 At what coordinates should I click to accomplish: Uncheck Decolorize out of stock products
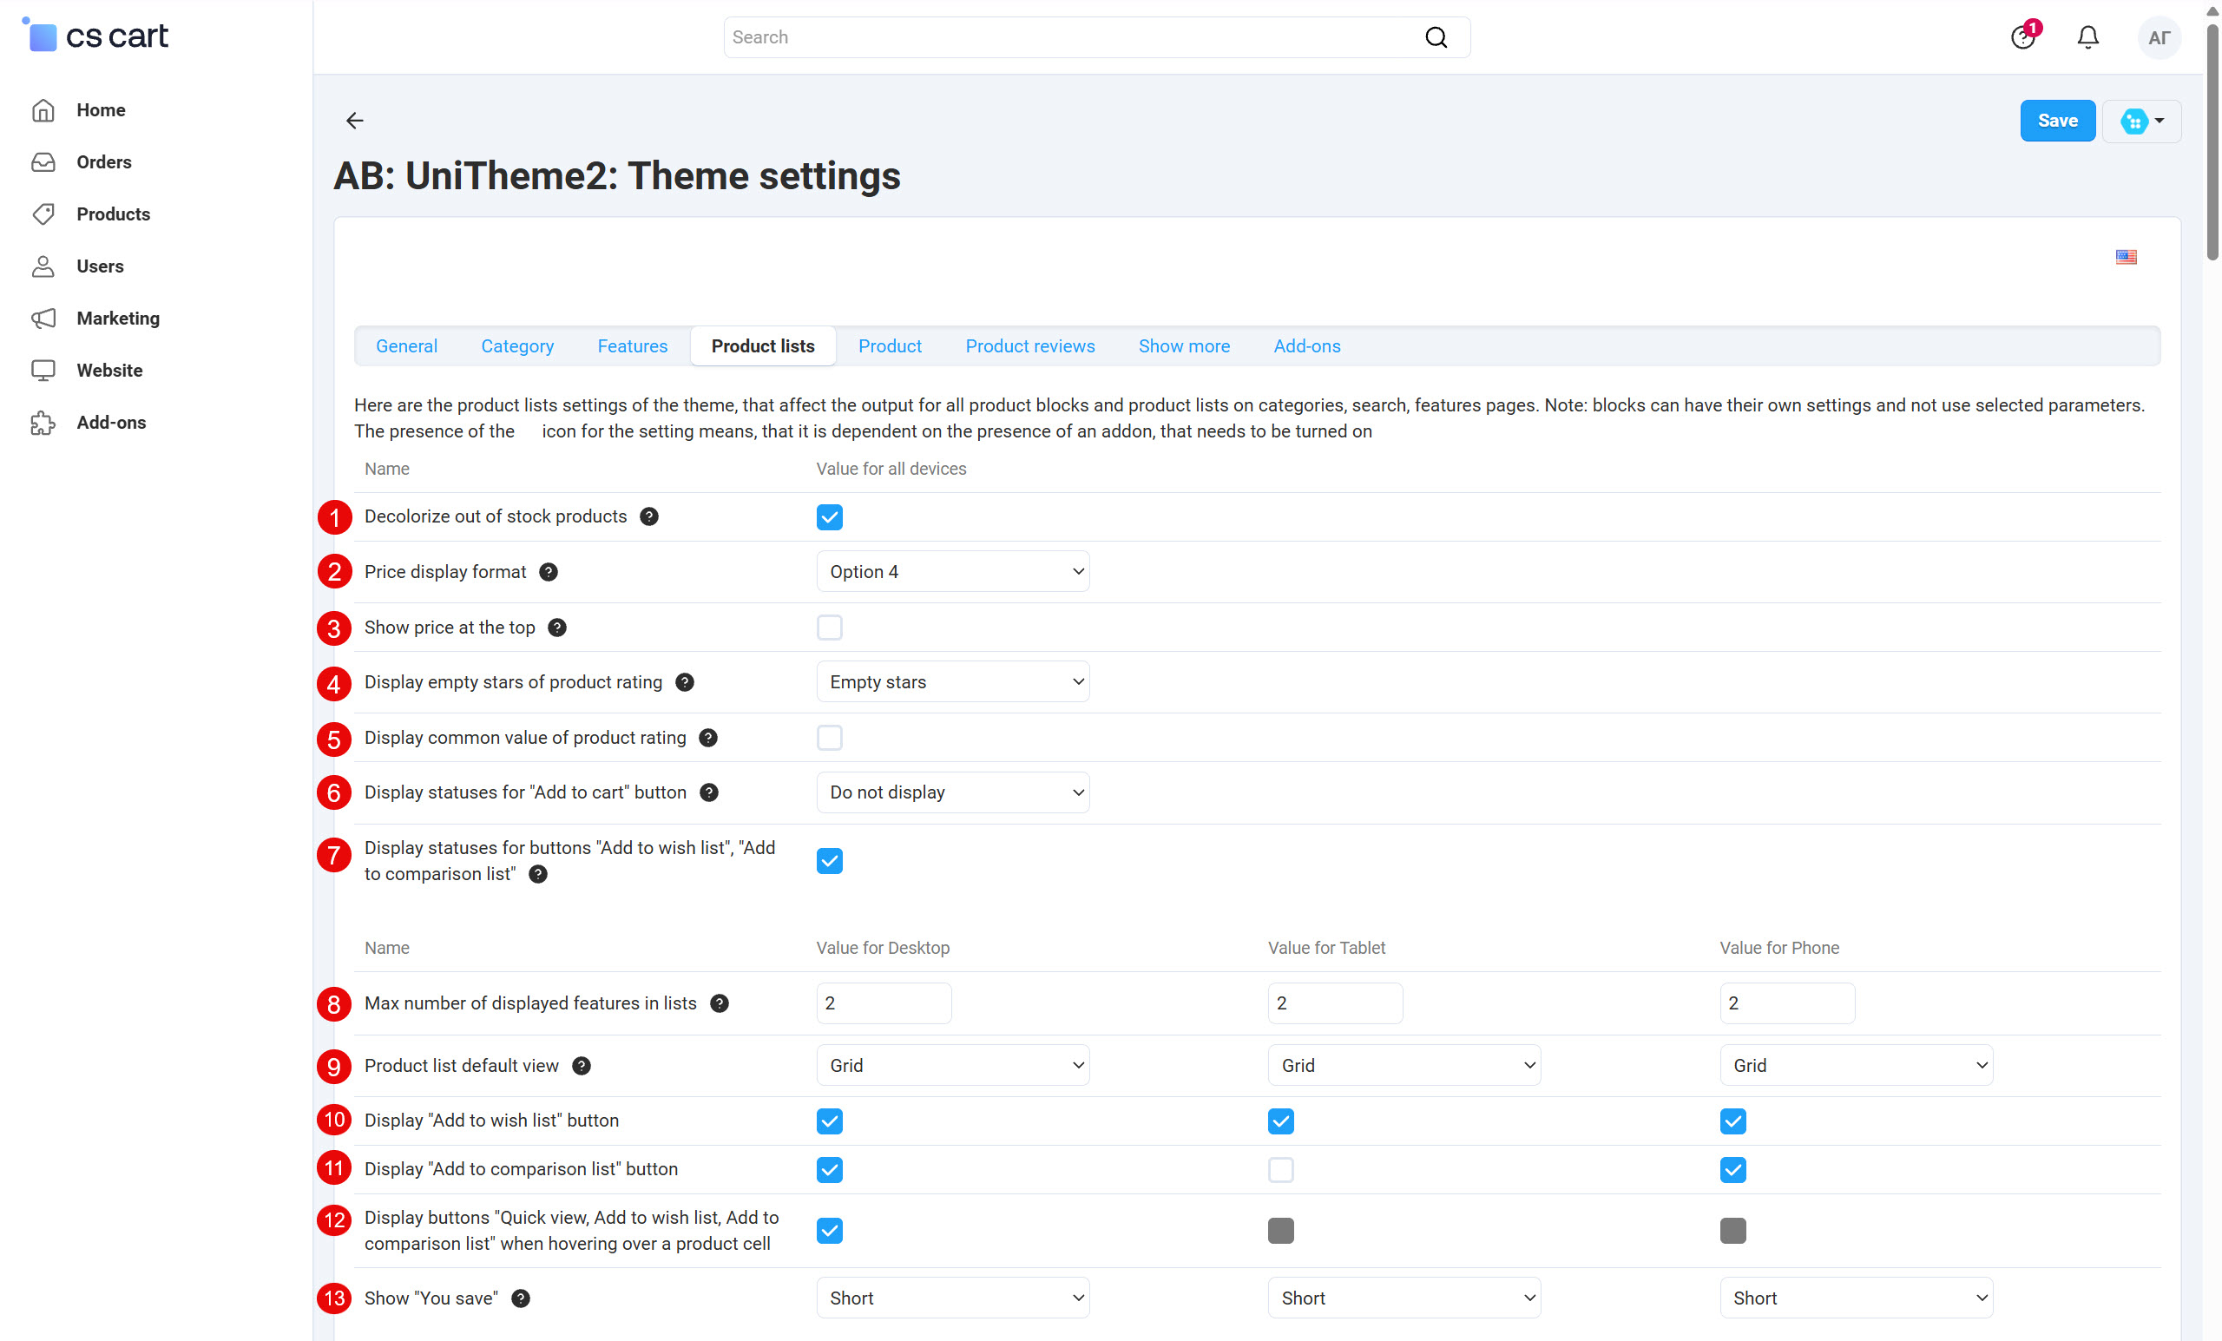point(829,516)
